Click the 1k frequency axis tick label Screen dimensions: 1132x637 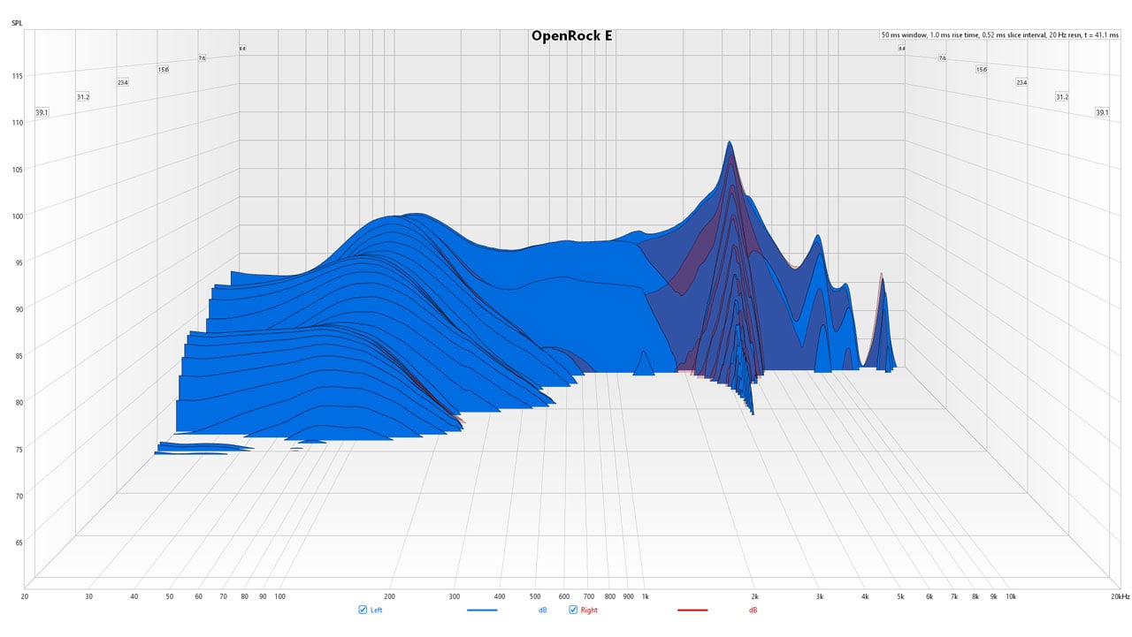644,597
